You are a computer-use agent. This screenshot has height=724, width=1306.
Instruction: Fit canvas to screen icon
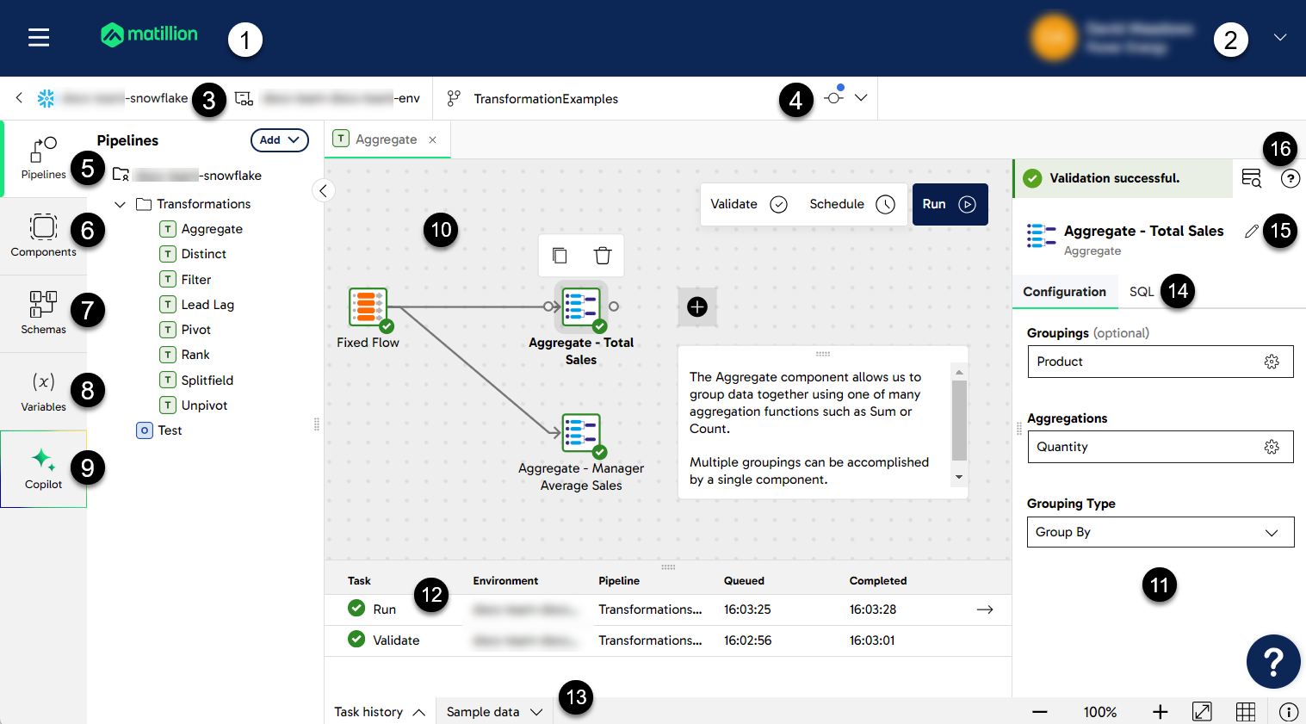(x=1202, y=712)
